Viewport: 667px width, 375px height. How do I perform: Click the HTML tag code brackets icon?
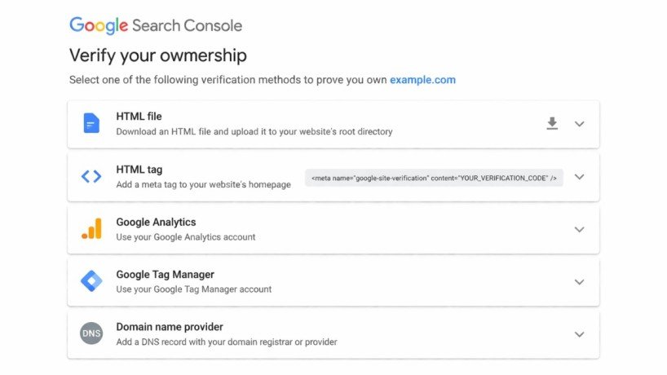coord(91,176)
